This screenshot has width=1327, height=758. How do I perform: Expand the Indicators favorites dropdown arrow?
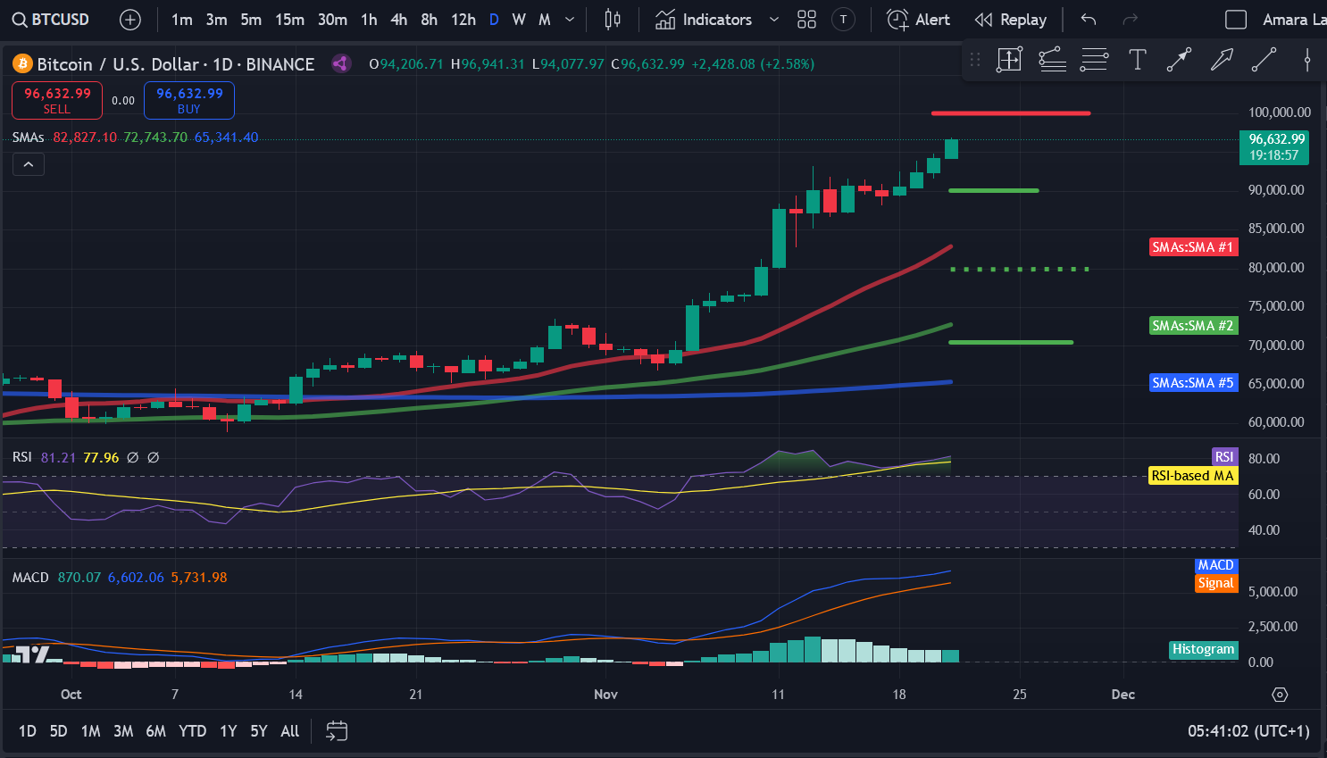(x=774, y=20)
